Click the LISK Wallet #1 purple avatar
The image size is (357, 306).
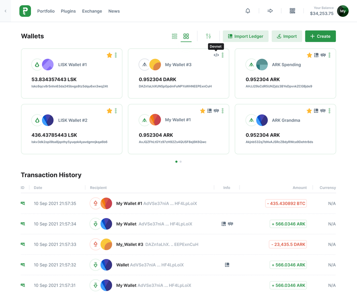pyautogui.click(x=48, y=64)
